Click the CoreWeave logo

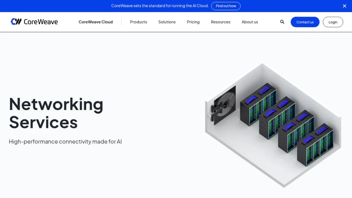tap(34, 22)
